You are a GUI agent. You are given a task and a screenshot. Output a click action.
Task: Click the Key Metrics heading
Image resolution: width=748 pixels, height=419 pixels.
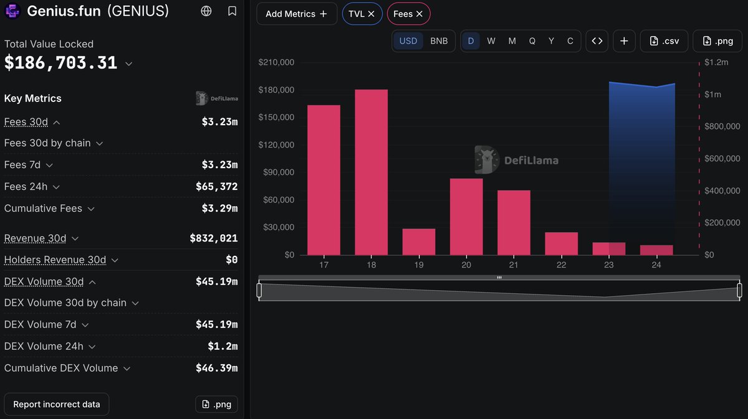pos(33,98)
